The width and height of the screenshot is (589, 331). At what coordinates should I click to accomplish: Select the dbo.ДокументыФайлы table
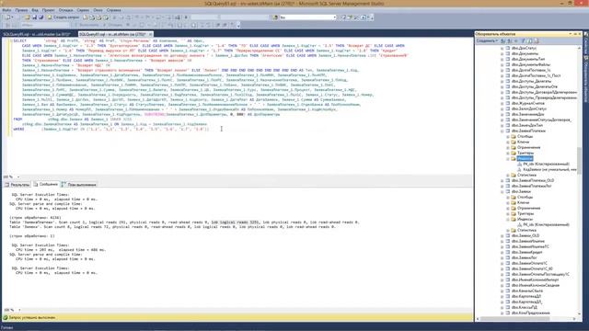pos(530,65)
